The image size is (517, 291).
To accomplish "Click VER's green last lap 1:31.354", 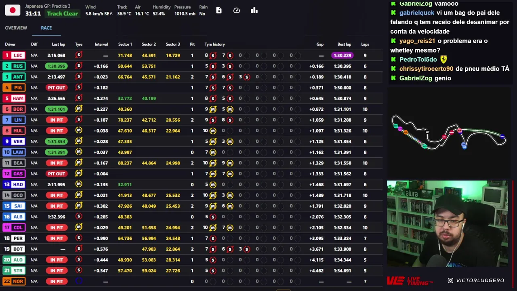I will pos(56,141).
